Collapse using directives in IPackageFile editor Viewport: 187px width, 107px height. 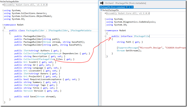point(105,19)
